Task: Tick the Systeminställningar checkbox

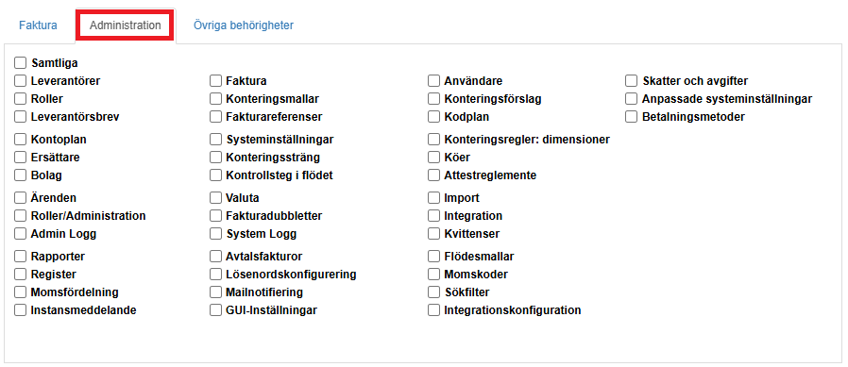Action: click(216, 140)
